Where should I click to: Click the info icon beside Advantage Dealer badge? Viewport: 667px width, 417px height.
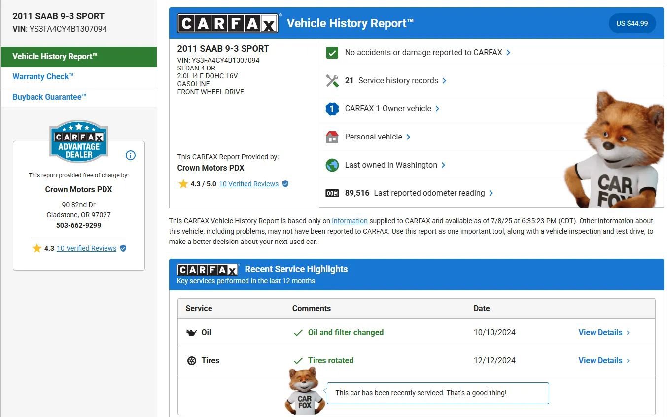(x=131, y=155)
